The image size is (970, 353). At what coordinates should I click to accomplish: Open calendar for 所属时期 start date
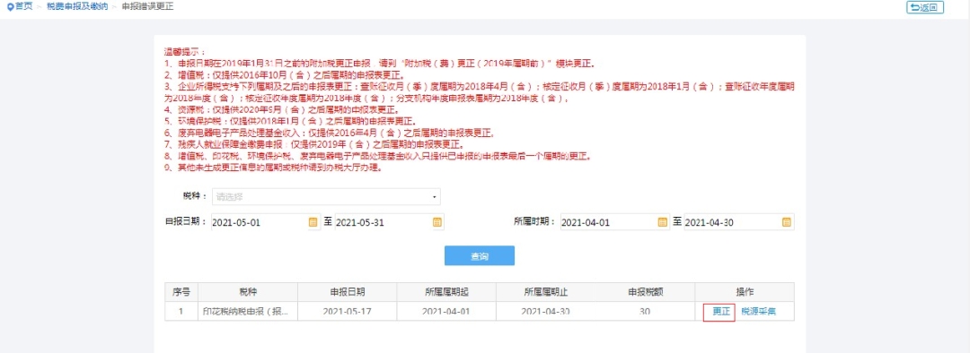(x=663, y=223)
